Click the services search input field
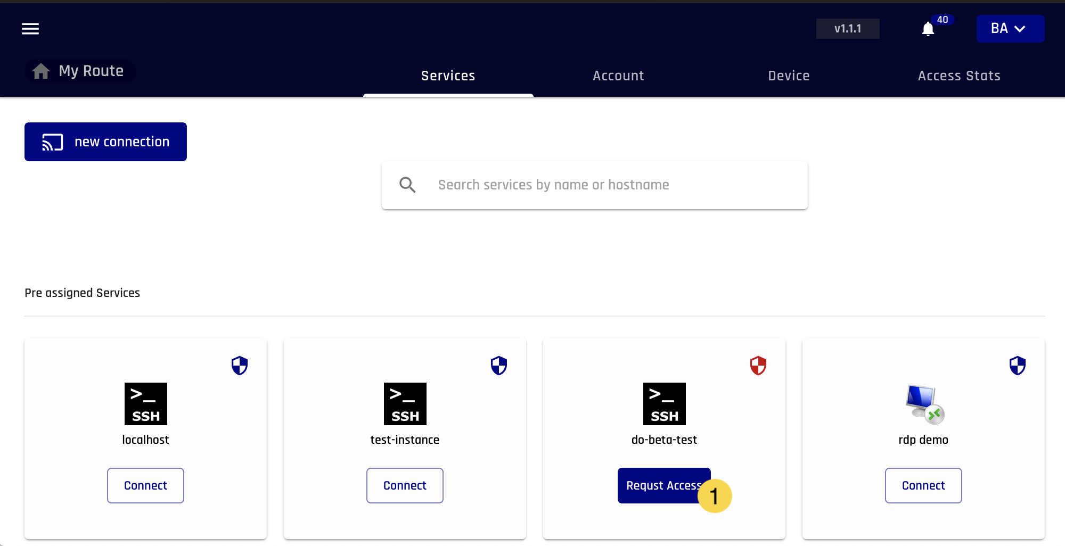 tap(586, 185)
